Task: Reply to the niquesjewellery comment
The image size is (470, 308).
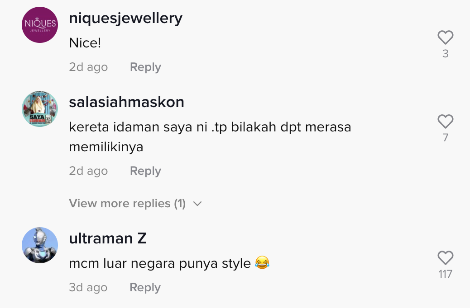Action: [x=145, y=67]
